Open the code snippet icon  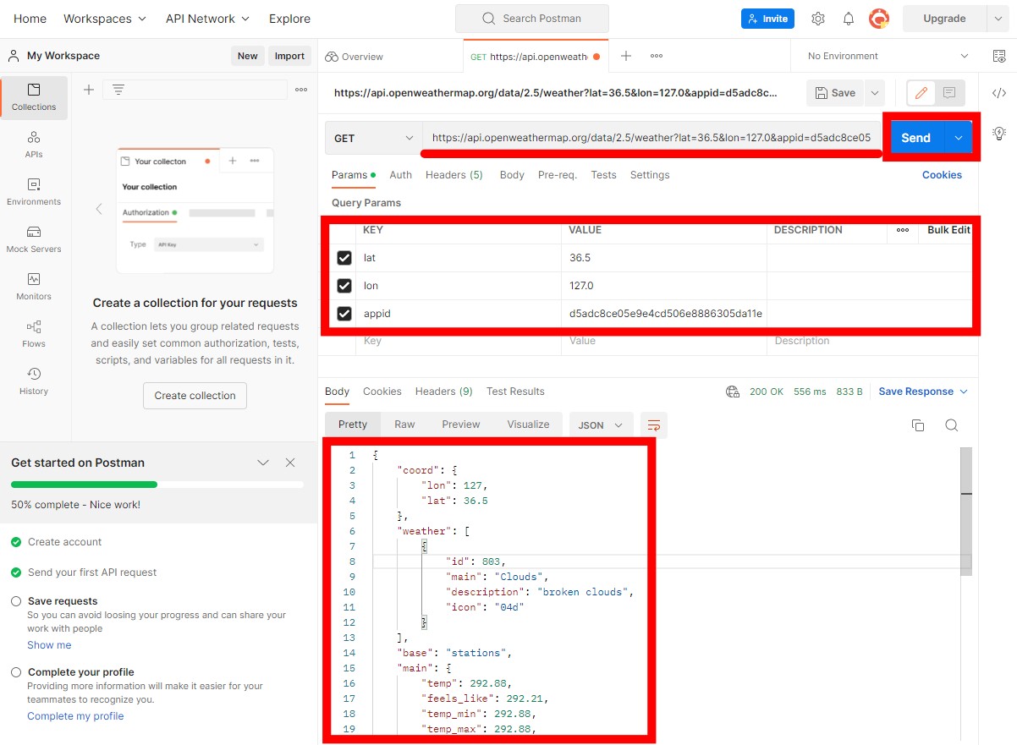point(999,93)
